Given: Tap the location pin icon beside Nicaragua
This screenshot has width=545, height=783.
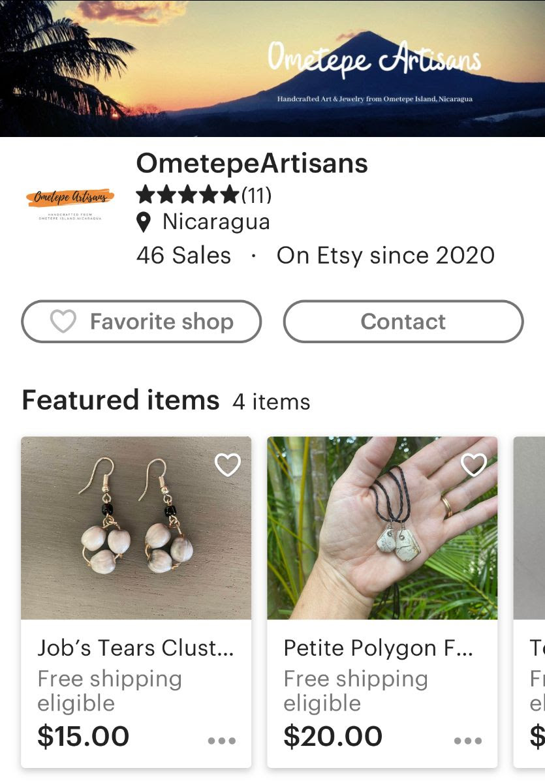Looking at the screenshot, I should click(144, 223).
